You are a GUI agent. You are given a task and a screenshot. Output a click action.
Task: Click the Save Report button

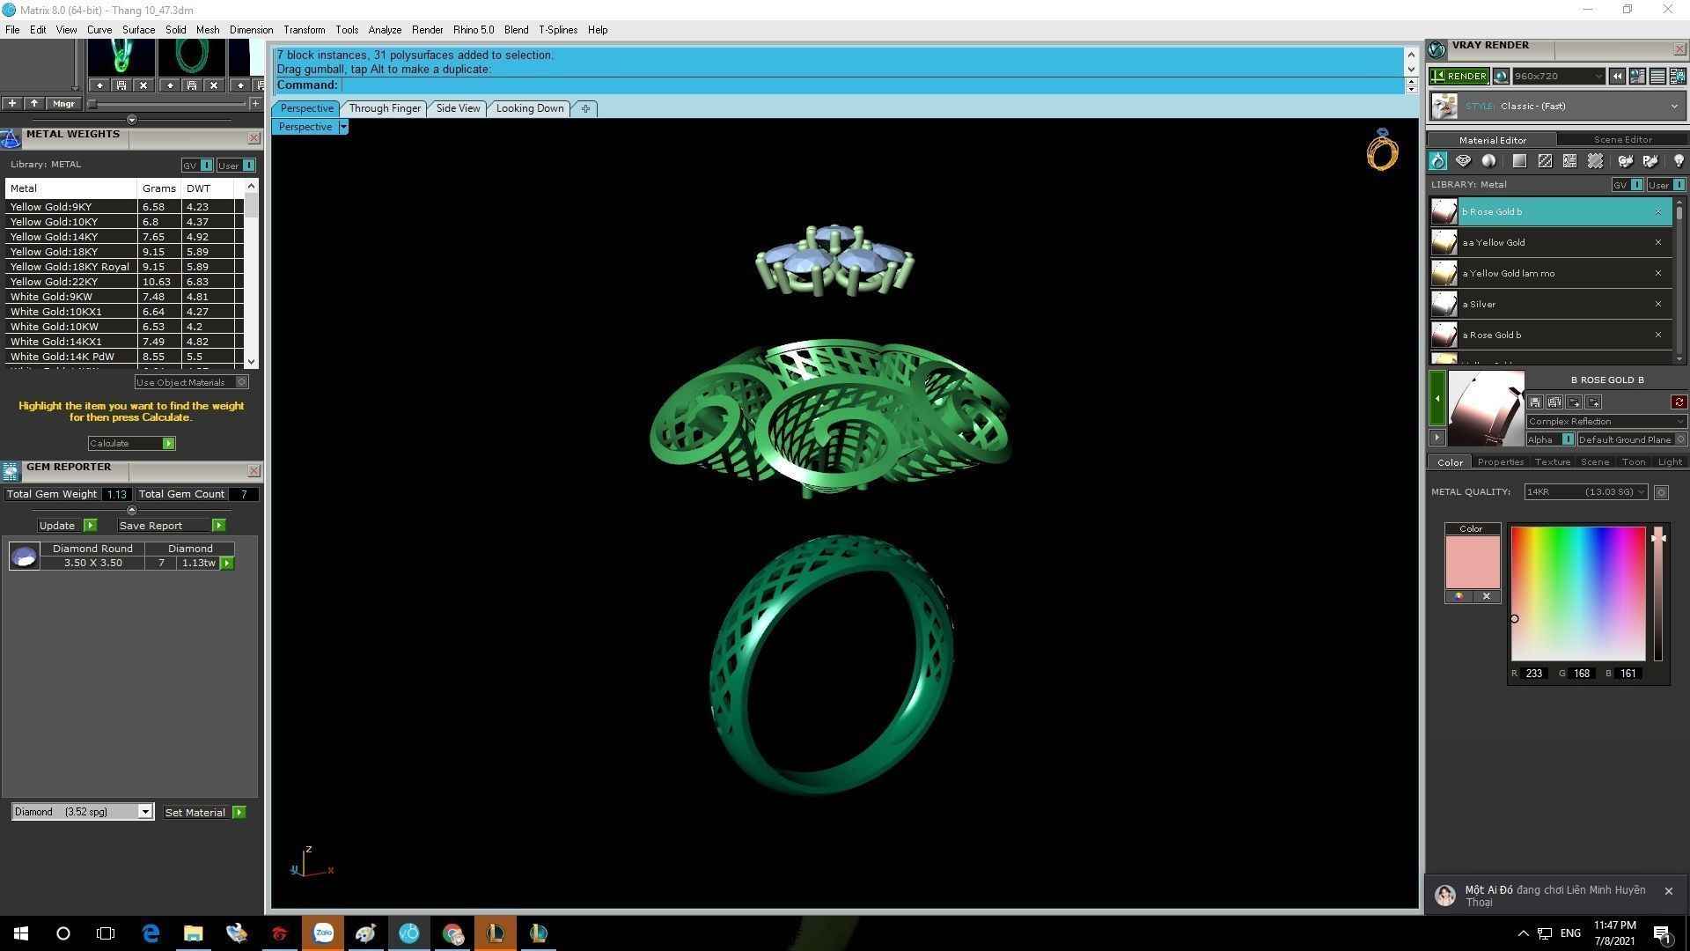point(172,526)
